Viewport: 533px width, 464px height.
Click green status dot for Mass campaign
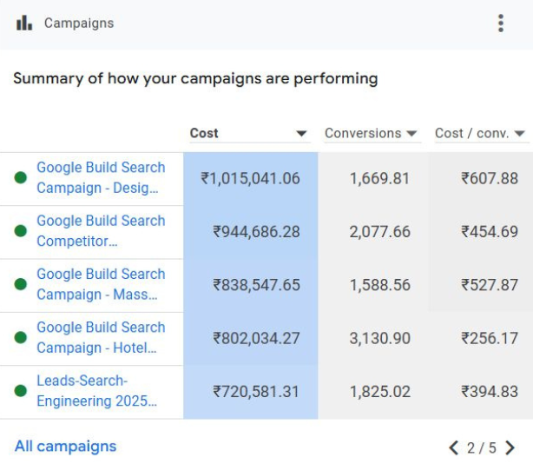[21, 284]
